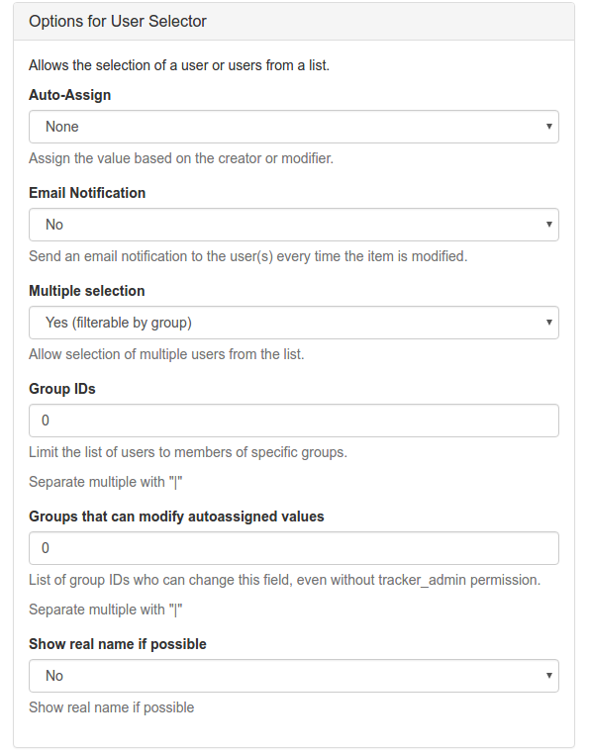Click Groups that can modify autoassigned values label
Screen dimensions: 589x751
tap(176, 516)
